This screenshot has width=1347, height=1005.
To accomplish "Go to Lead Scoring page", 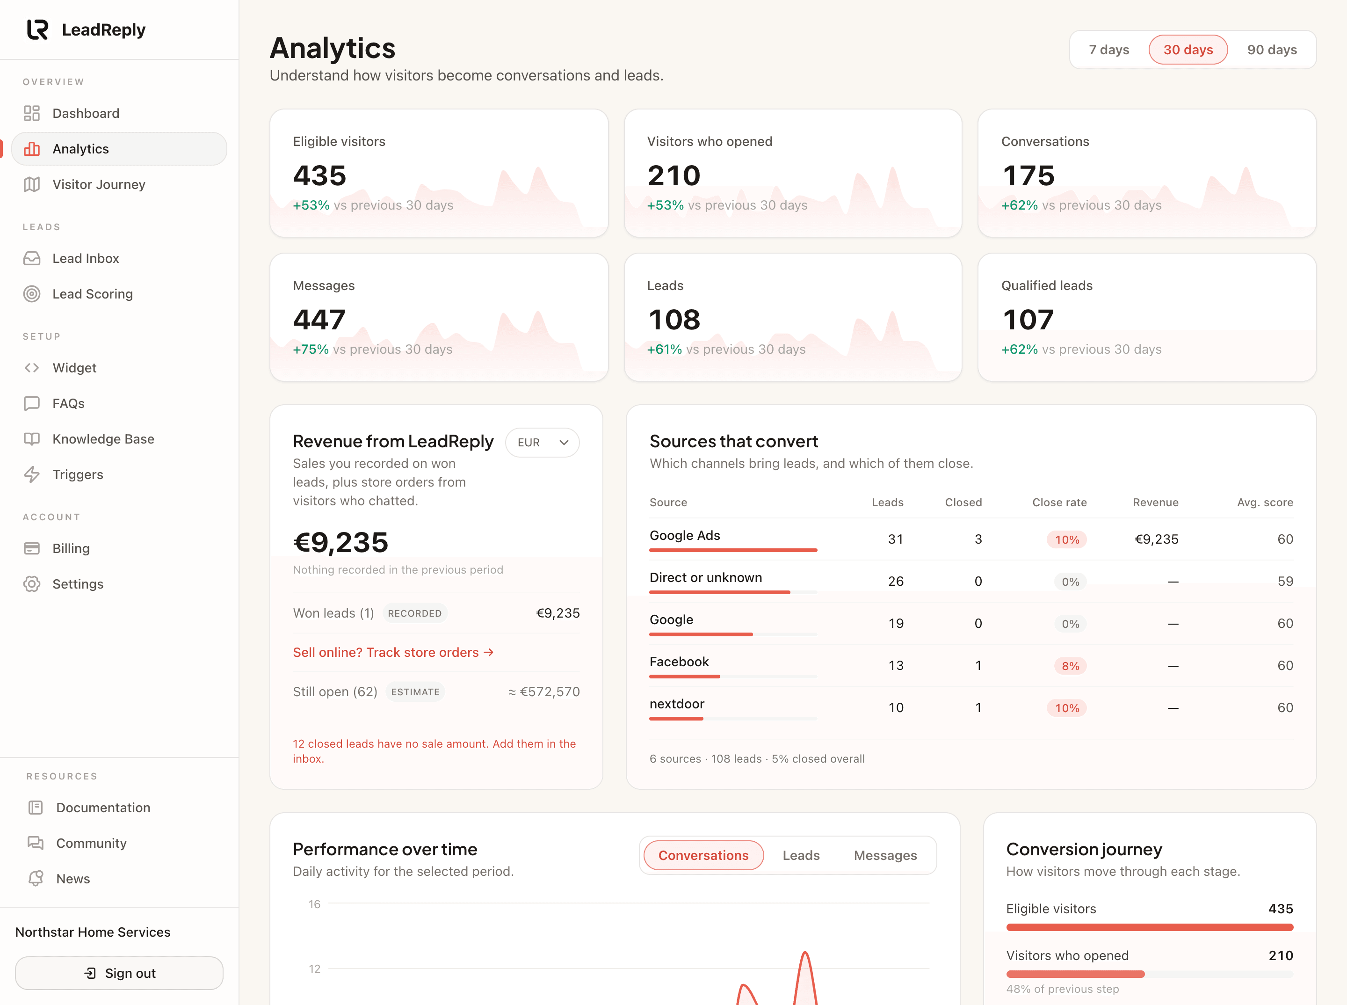I will [119, 294].
